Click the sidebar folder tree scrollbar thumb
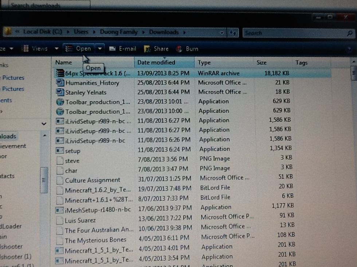This screenshot has height=267, width=357. 44,180
